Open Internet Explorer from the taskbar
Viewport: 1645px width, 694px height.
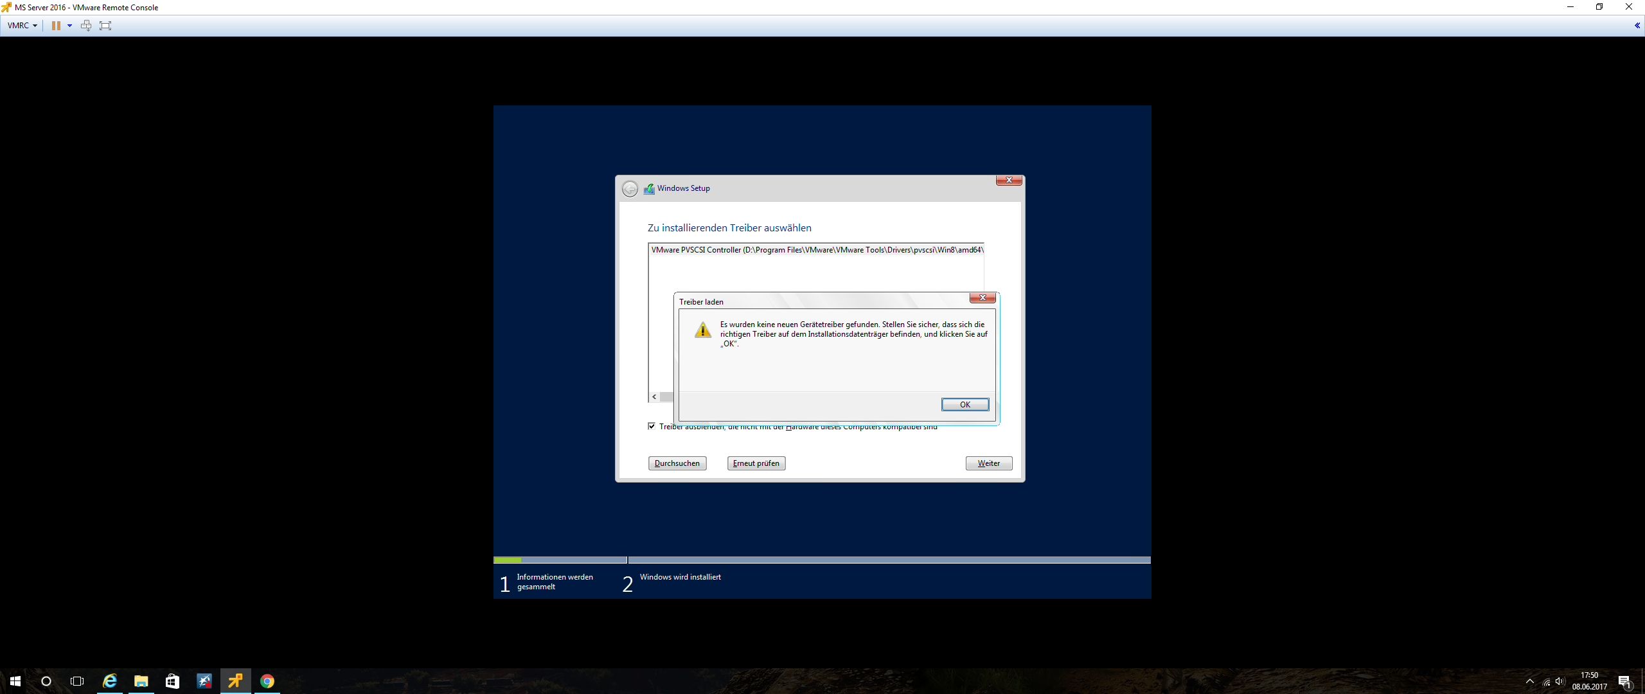coord(110,681)
